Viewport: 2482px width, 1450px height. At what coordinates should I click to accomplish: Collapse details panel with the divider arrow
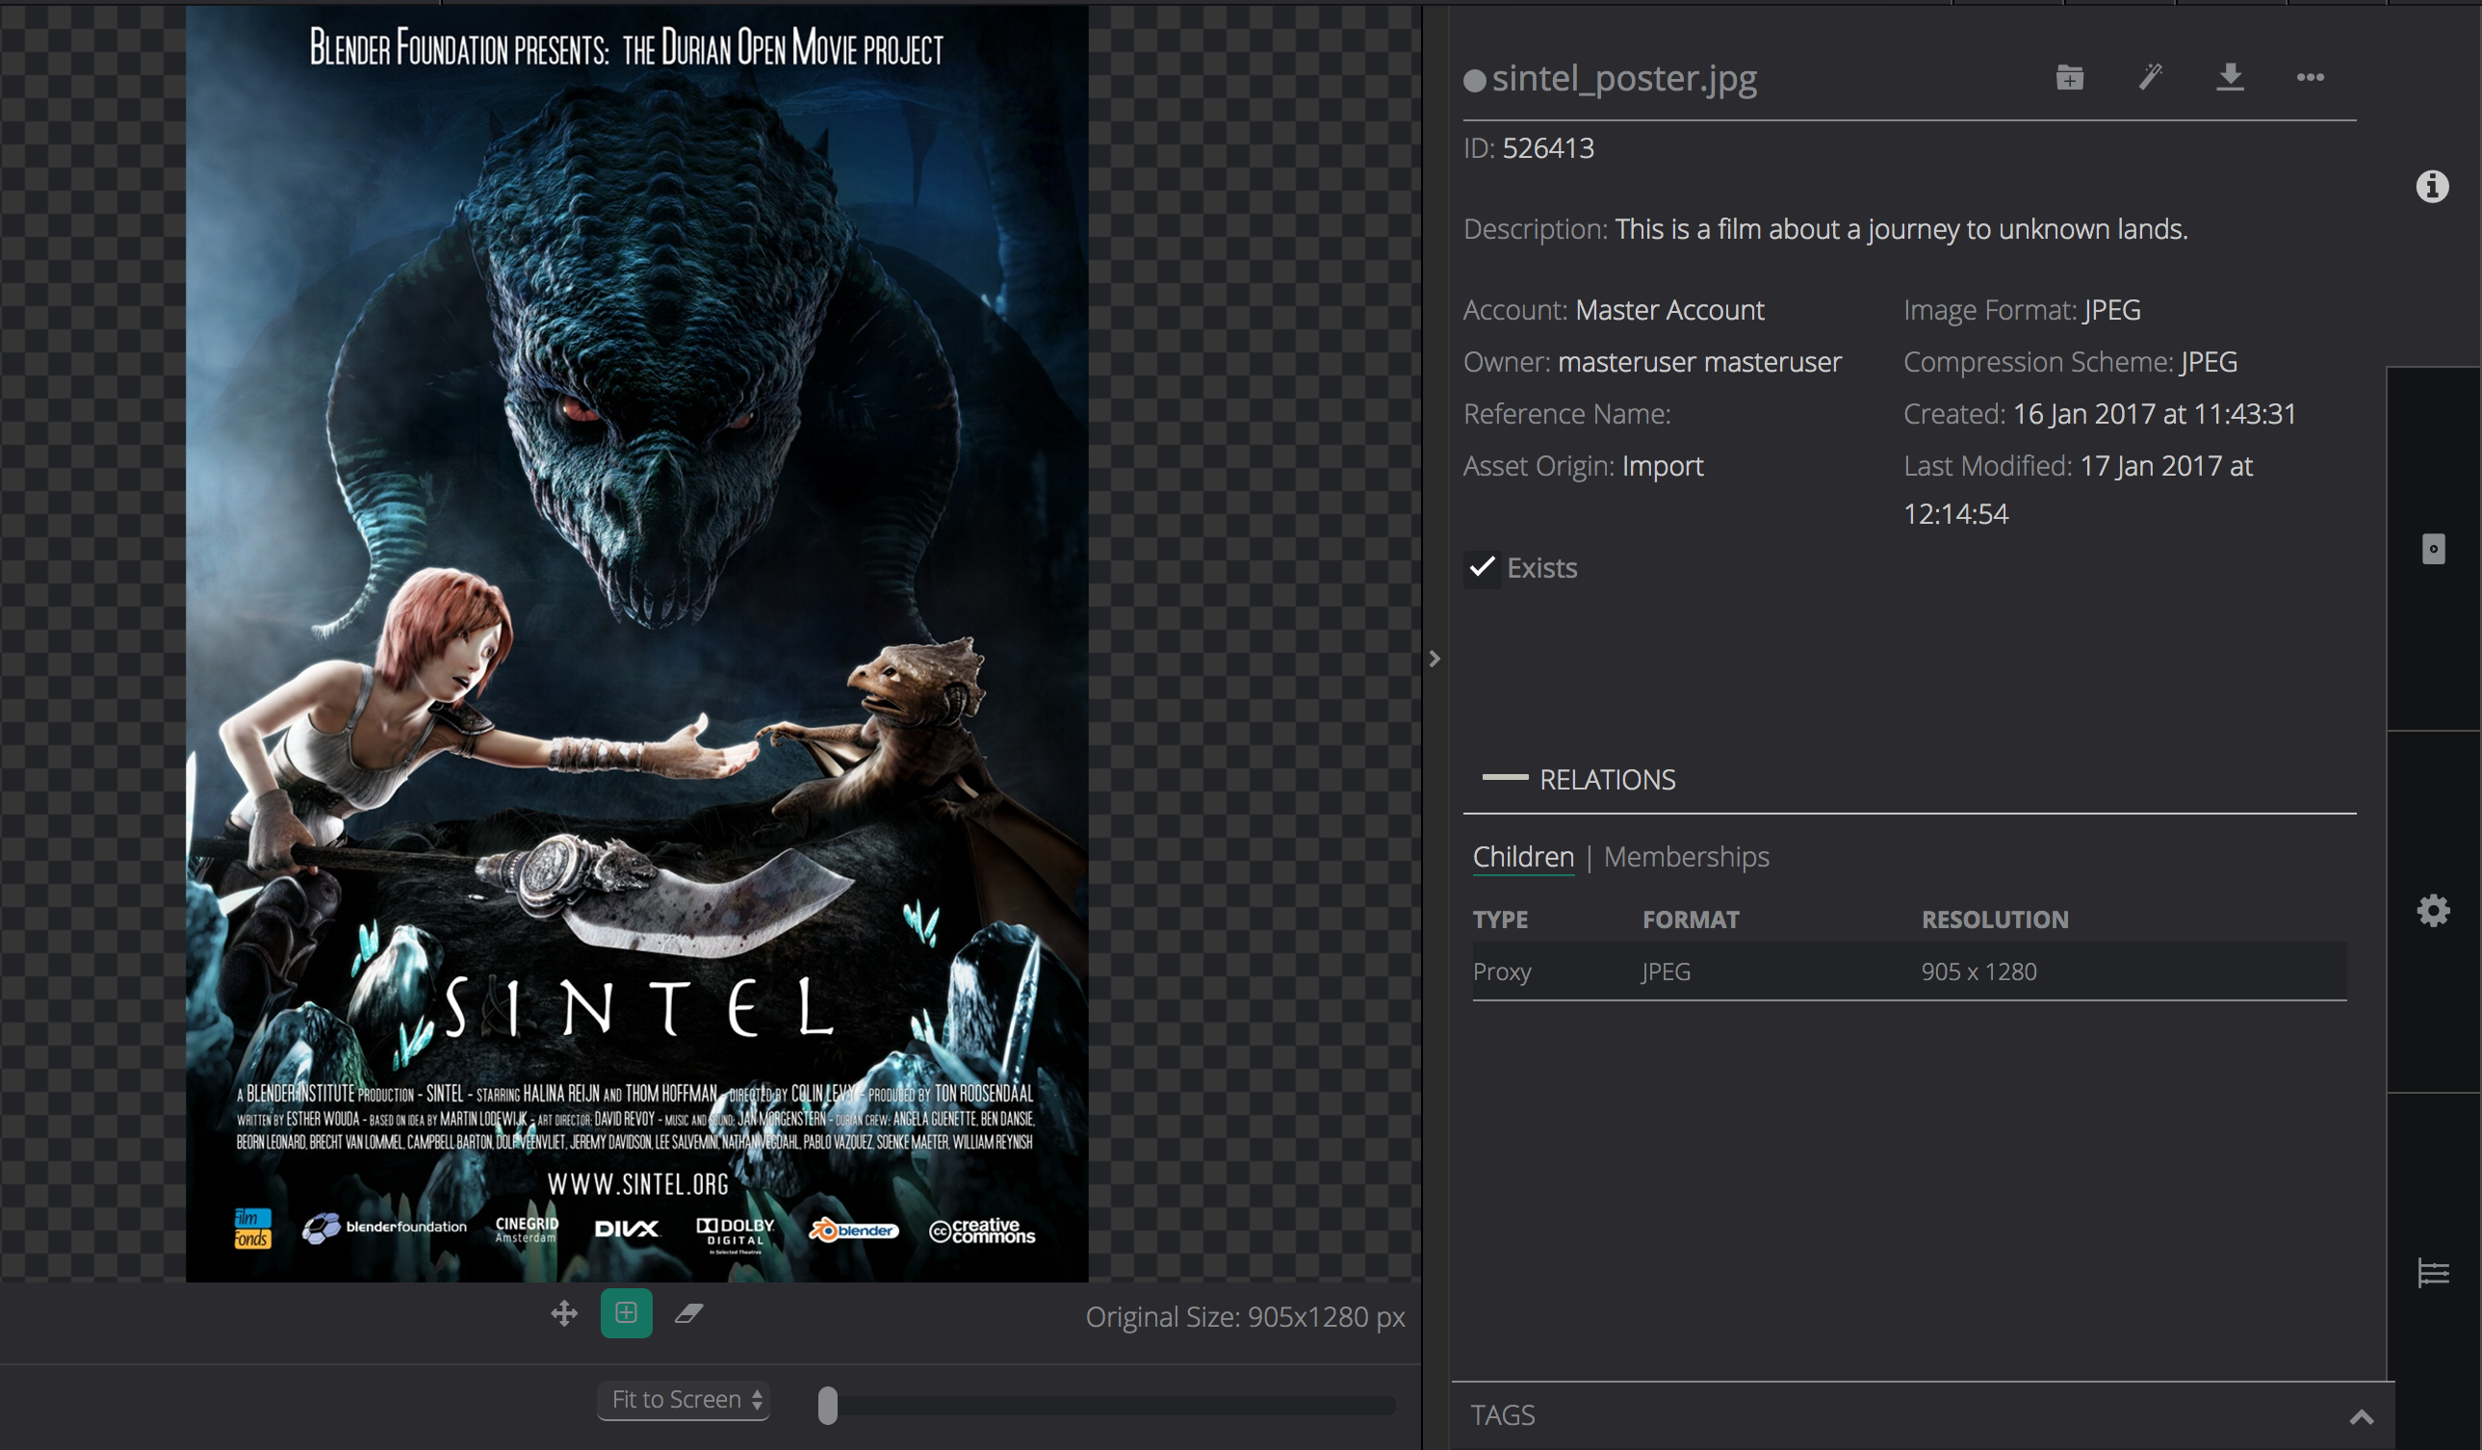pyautogui.click(x=1435, y=659)
